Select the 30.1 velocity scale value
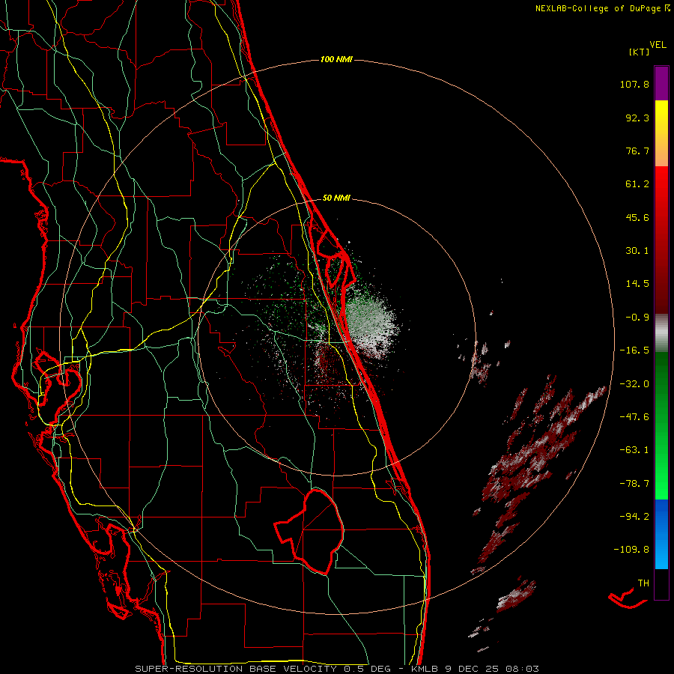The height and width of the screenshot is (674, 674). coord(637,251)
